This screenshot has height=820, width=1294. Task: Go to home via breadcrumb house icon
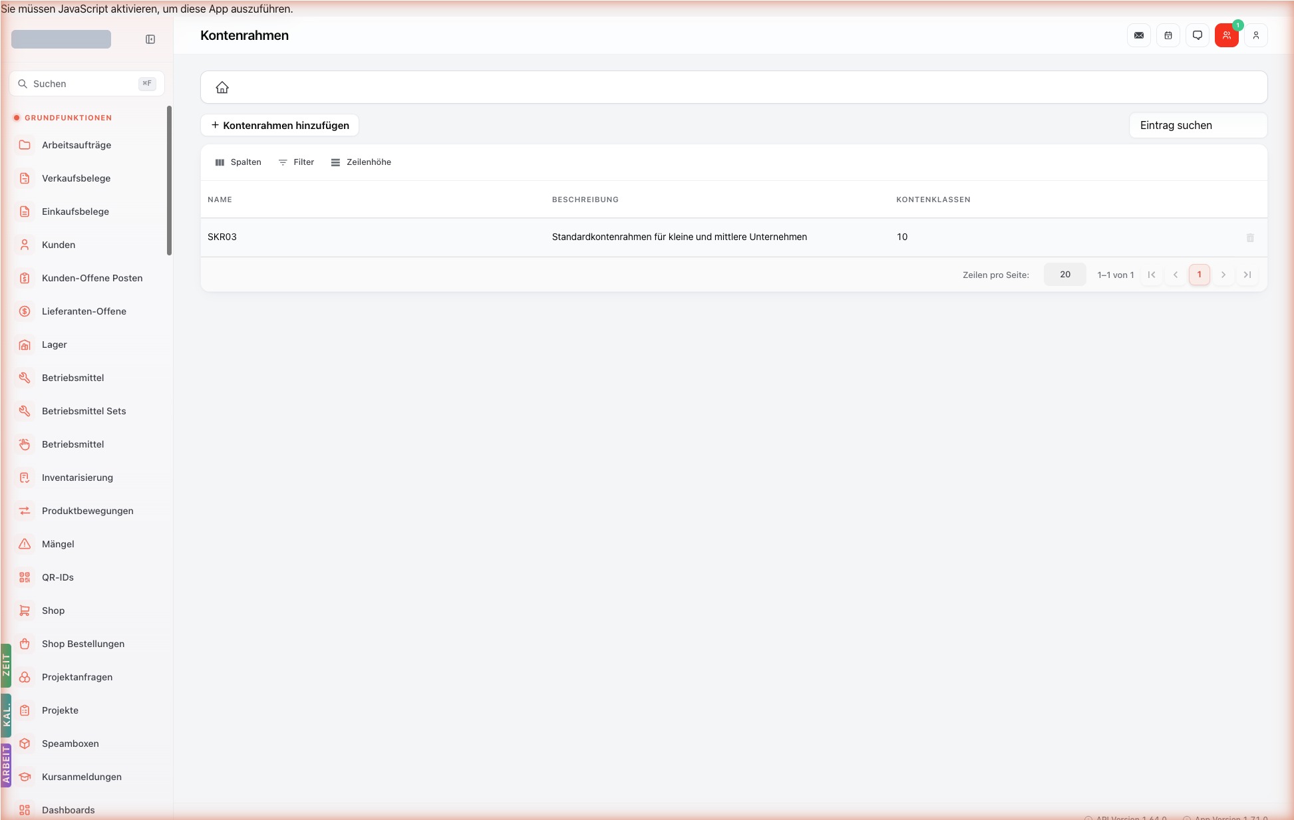tap(222, 87)
